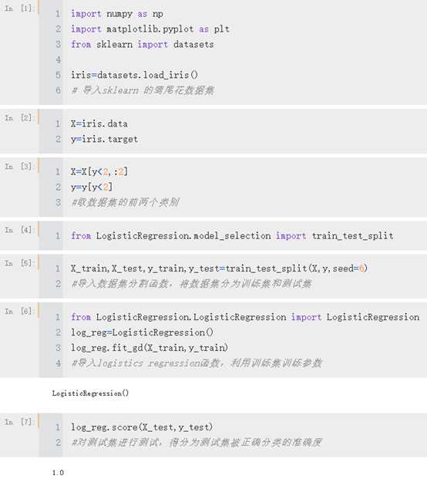Click the iris=datasets.load_iris() code line

pyautogui.click(x=134, y=75)
